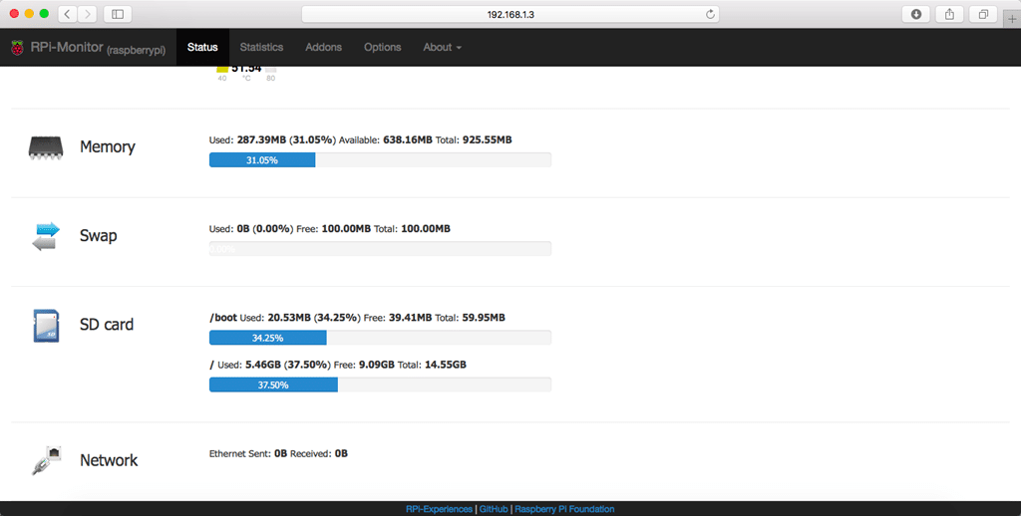Click the Network section heading
The width and height of the screenshot is (1021, 516).
coord(109,460)
